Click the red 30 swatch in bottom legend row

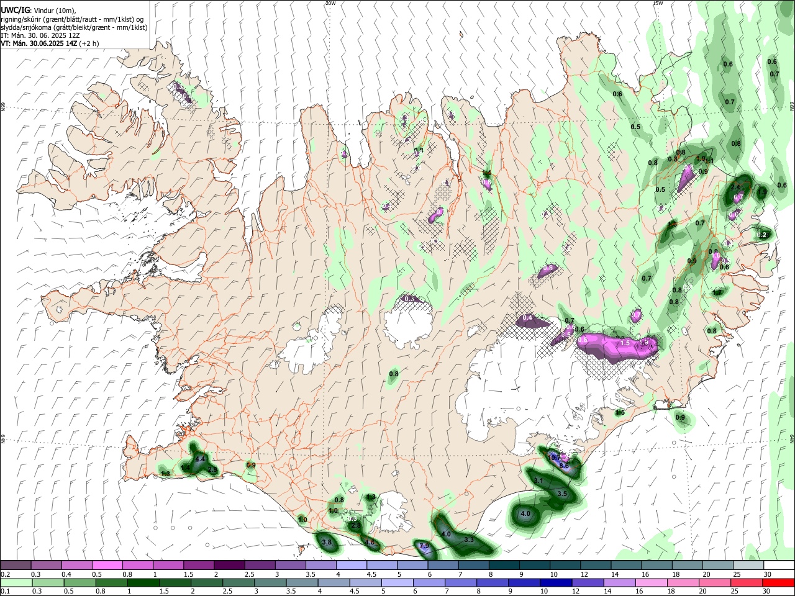coord(779,583)
